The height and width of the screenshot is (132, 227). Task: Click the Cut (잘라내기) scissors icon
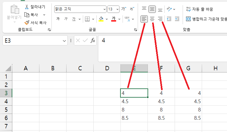(x=27, y=7)
